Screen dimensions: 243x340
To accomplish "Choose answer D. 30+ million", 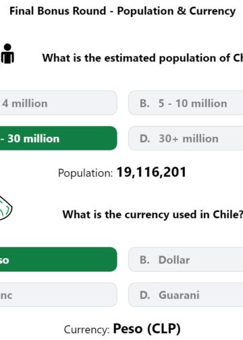I will click(x=186, y=138).
